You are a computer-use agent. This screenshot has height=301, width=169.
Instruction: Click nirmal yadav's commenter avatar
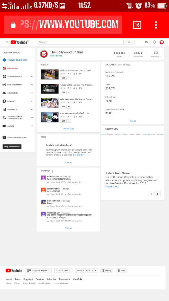[x=43, y=178]
